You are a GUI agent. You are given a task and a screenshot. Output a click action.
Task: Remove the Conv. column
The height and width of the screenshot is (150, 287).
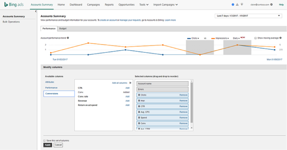tap(183, 123)
